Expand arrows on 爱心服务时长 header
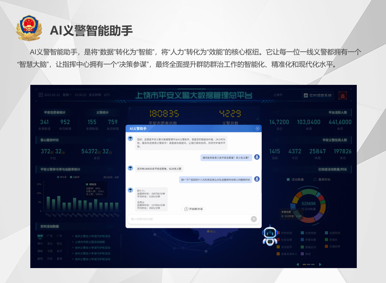386x283 pixels. (110, 140)
